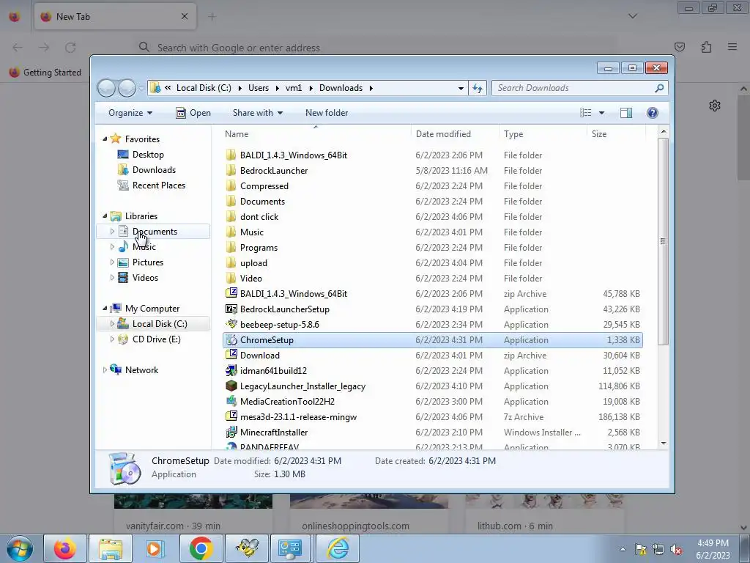This screenshot has height=563, width=750.
Task: Select the Videos library
Action: (x=145, y=278)
